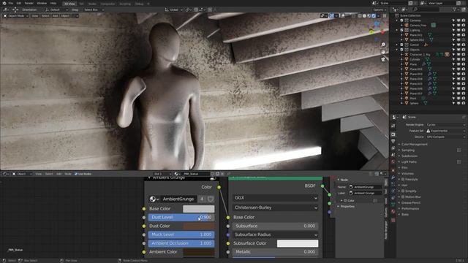Open the Global transform orientation dropdown
468x263 pixels.
pyautogui.click(x=174, y=9)
